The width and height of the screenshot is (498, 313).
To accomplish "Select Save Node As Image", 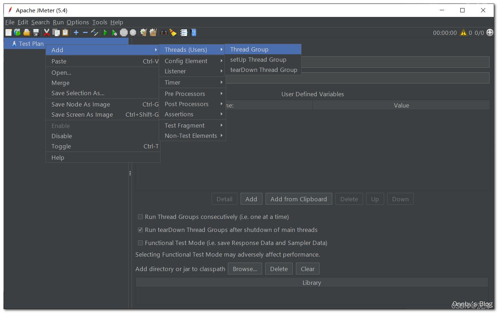I will pyautogui.click(x=103, y=104).
